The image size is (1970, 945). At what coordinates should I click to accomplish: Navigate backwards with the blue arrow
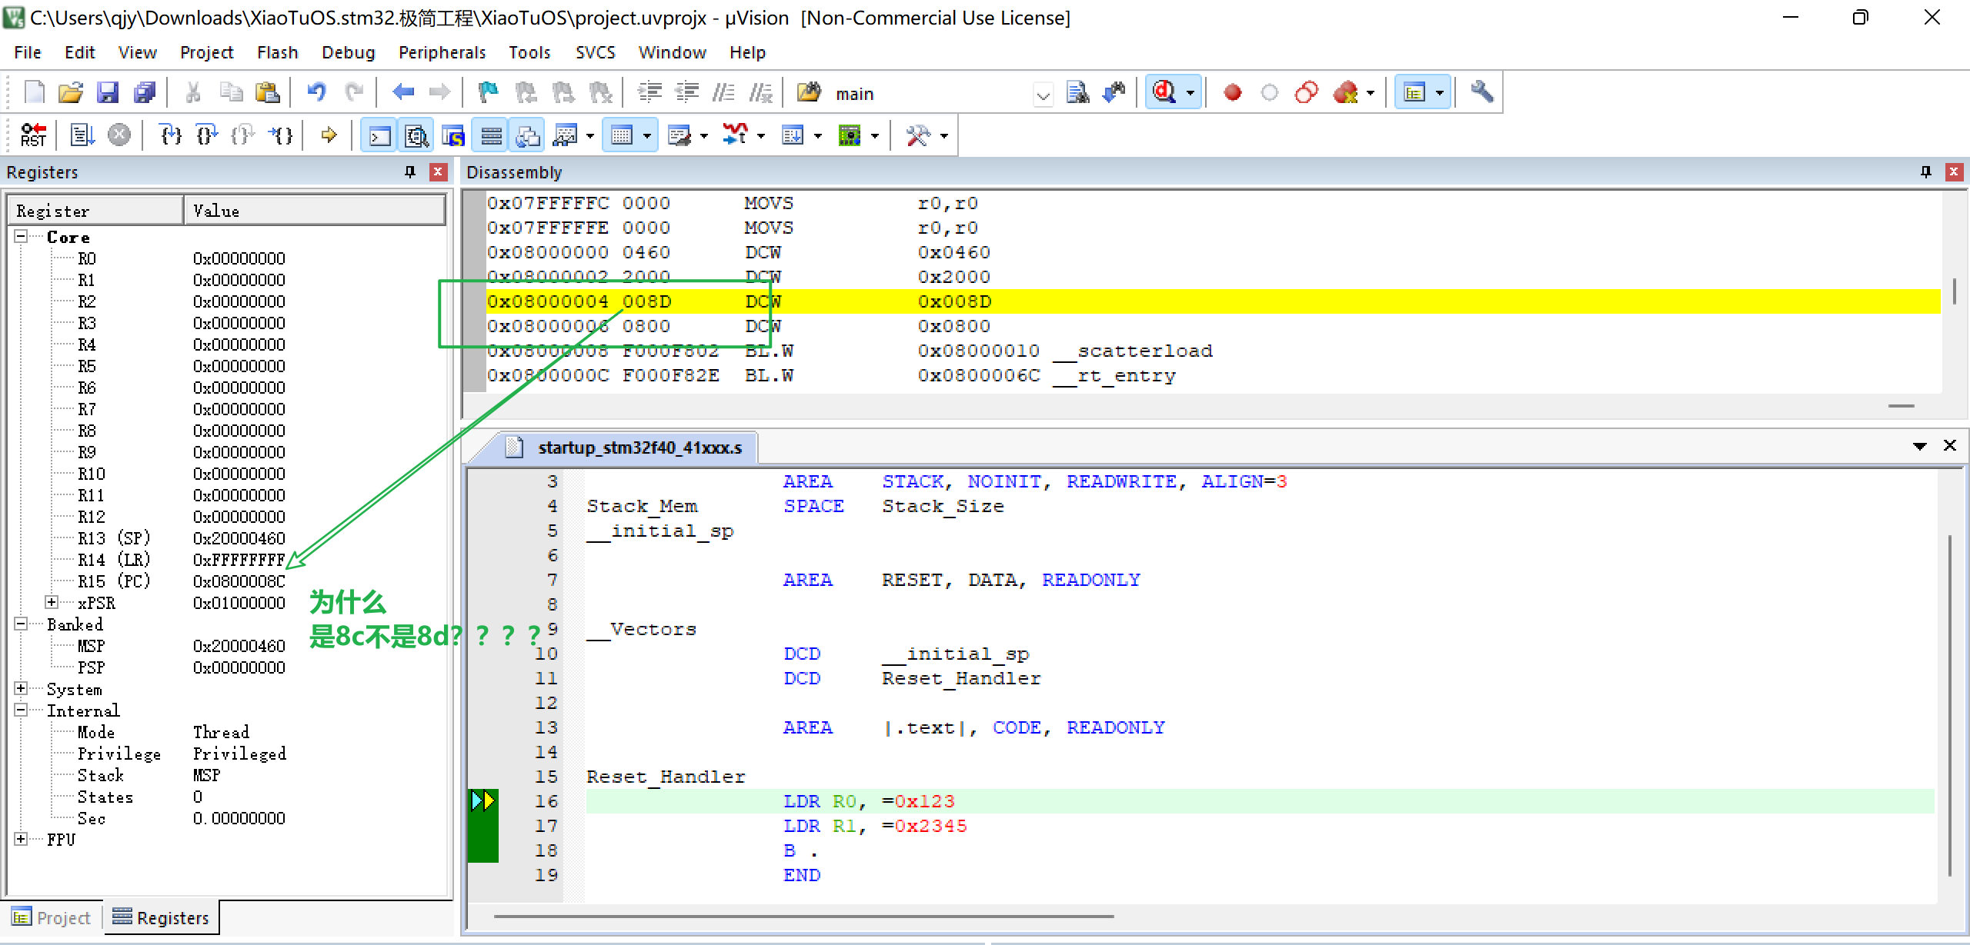pyautogui.click(x=402, y=93)
